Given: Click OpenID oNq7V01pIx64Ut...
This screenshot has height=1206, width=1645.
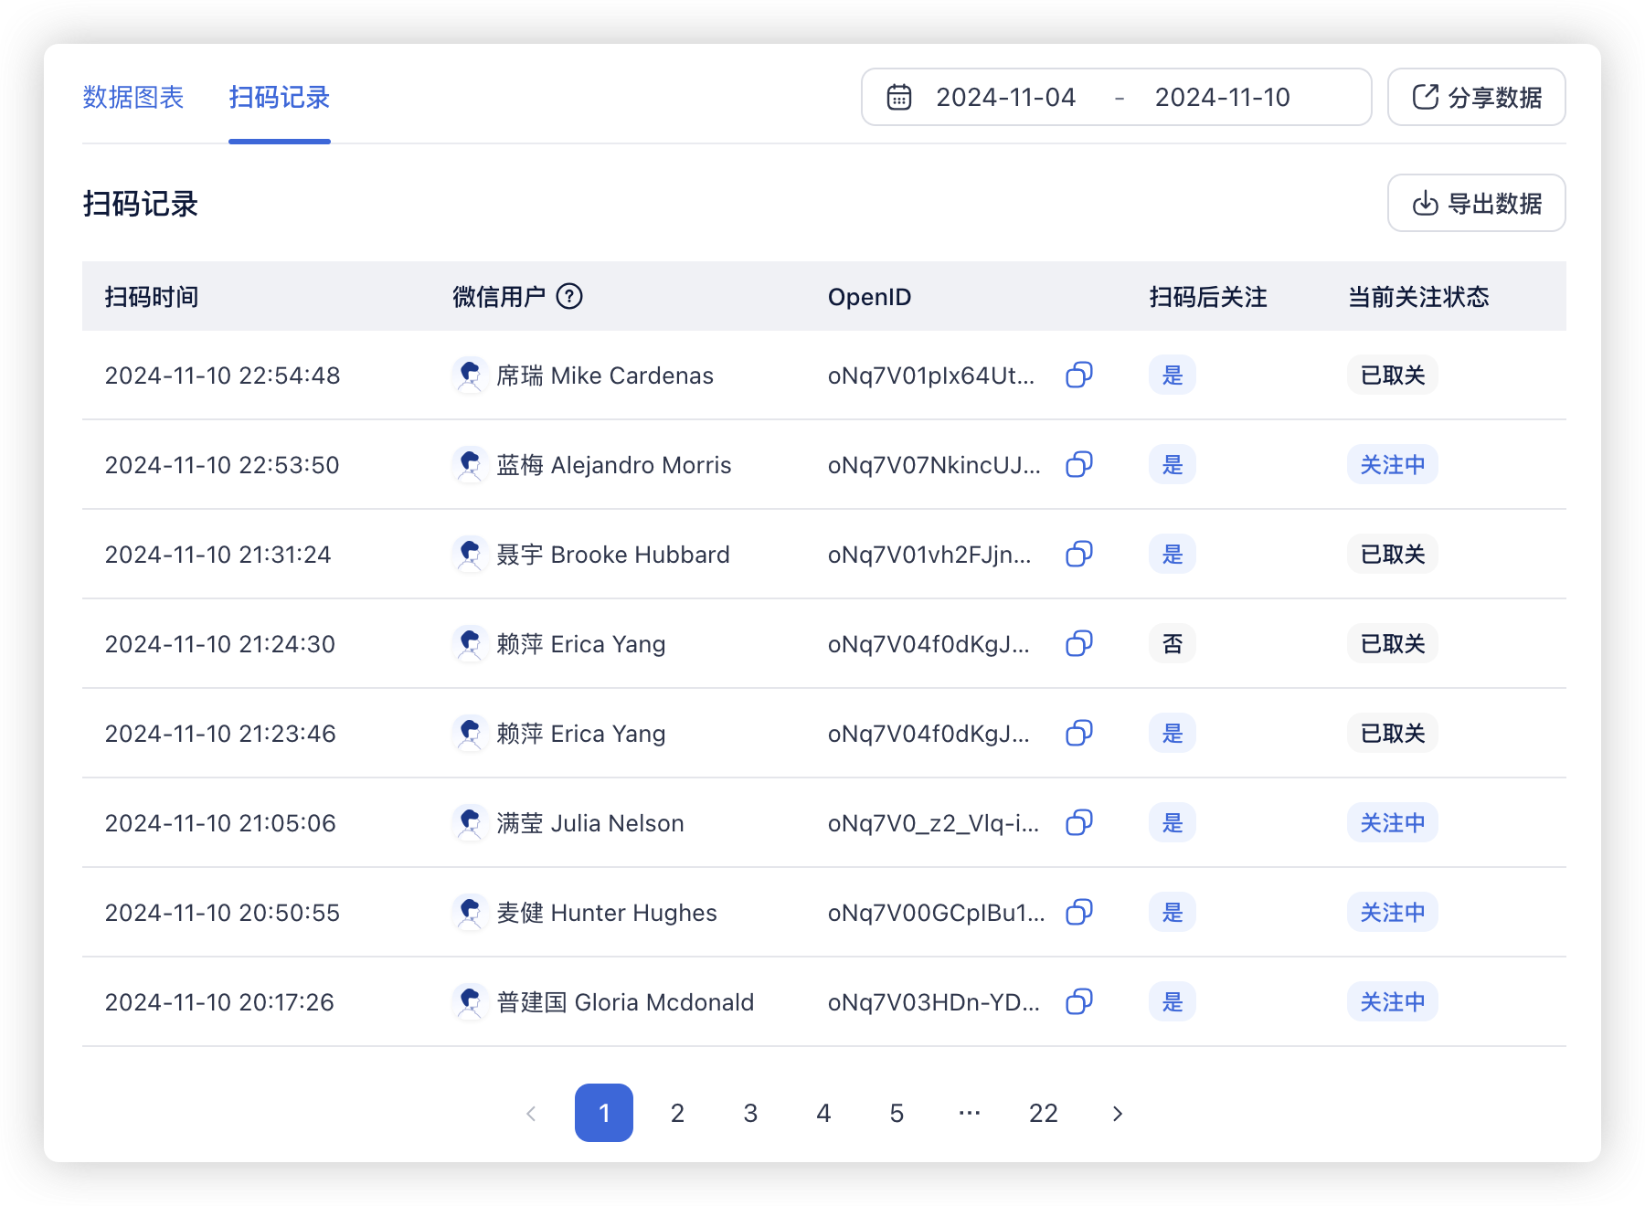Looking at the screenshot, I should [x=931, y=375].
